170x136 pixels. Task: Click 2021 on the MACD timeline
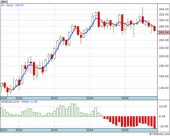(x=4, y=130)
